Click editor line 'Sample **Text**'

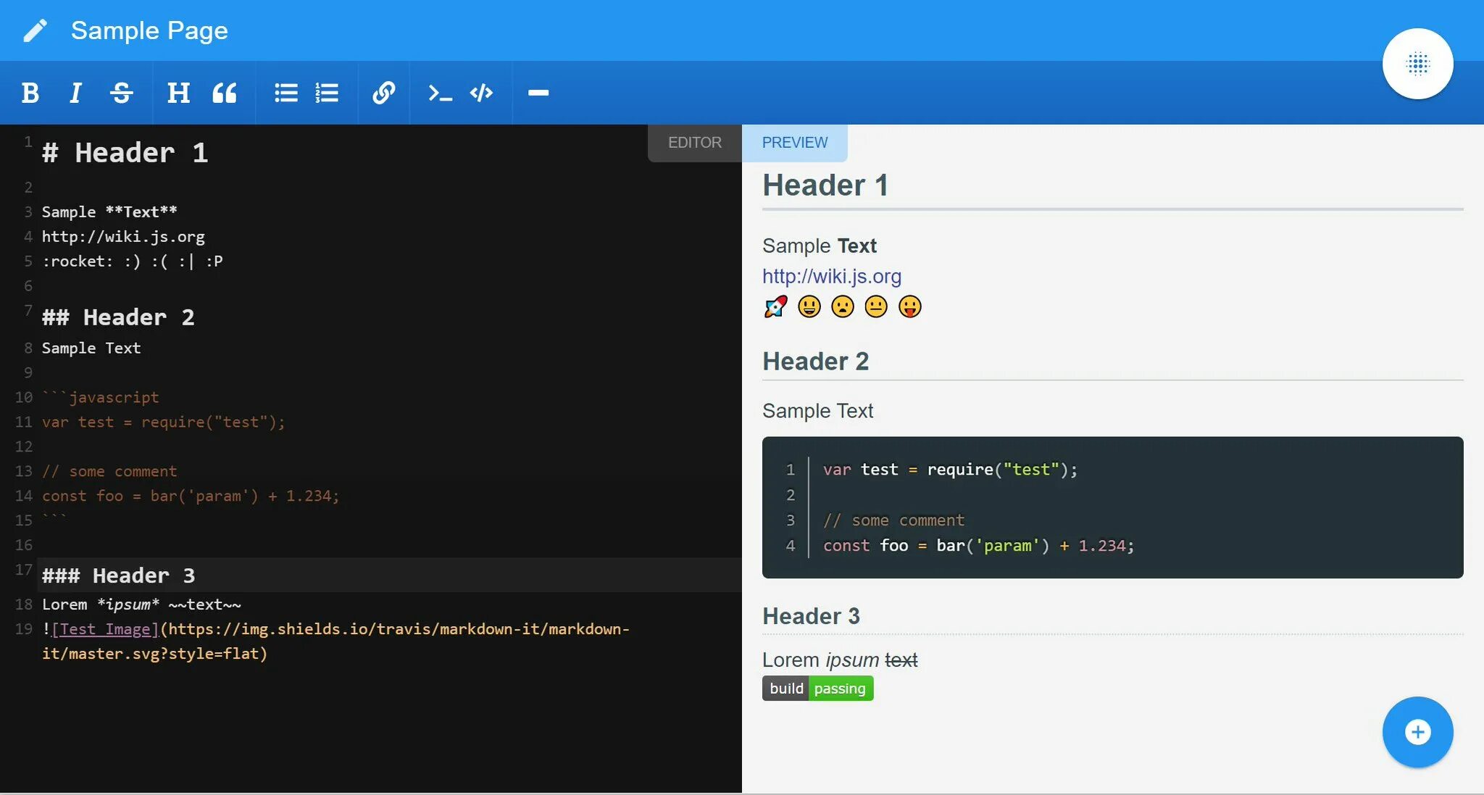coord(109,212)
